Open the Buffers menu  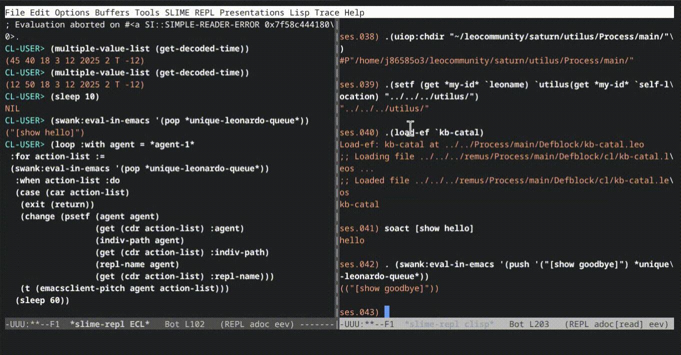pos(112,12)
